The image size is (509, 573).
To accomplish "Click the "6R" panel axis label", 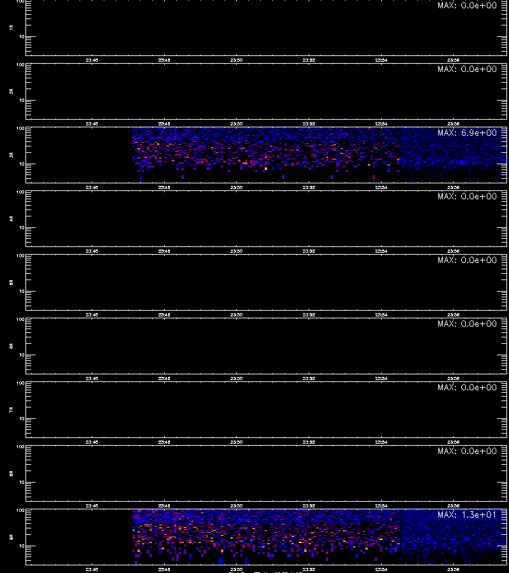I will point(11,346).
